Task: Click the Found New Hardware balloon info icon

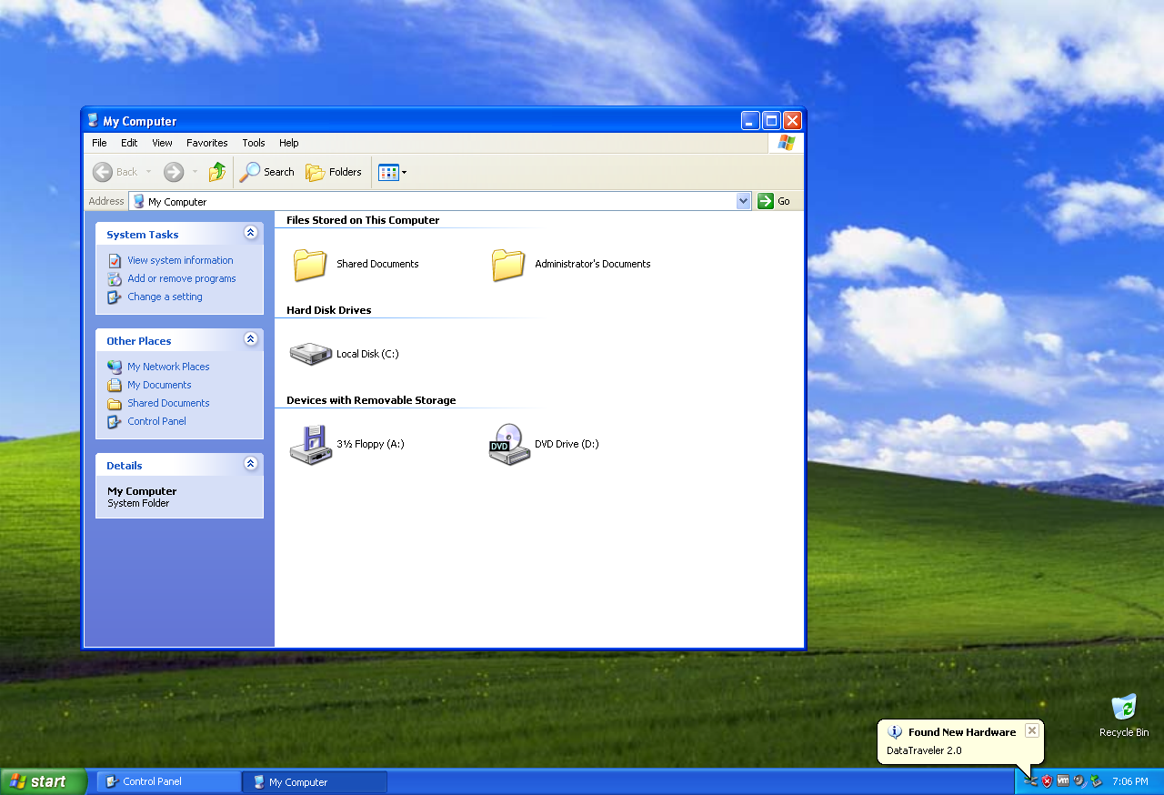Action: click(895, 731)
